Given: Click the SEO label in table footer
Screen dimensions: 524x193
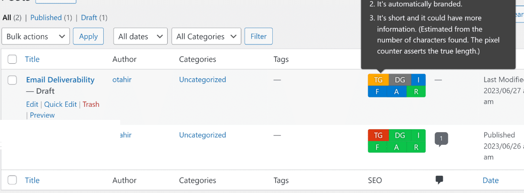Looking at the screenshot, I should (x=375, y=180).
